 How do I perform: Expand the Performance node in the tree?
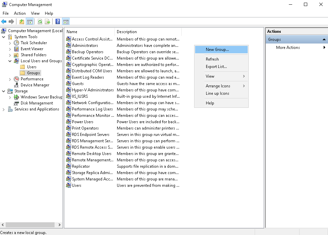point(10,79)
